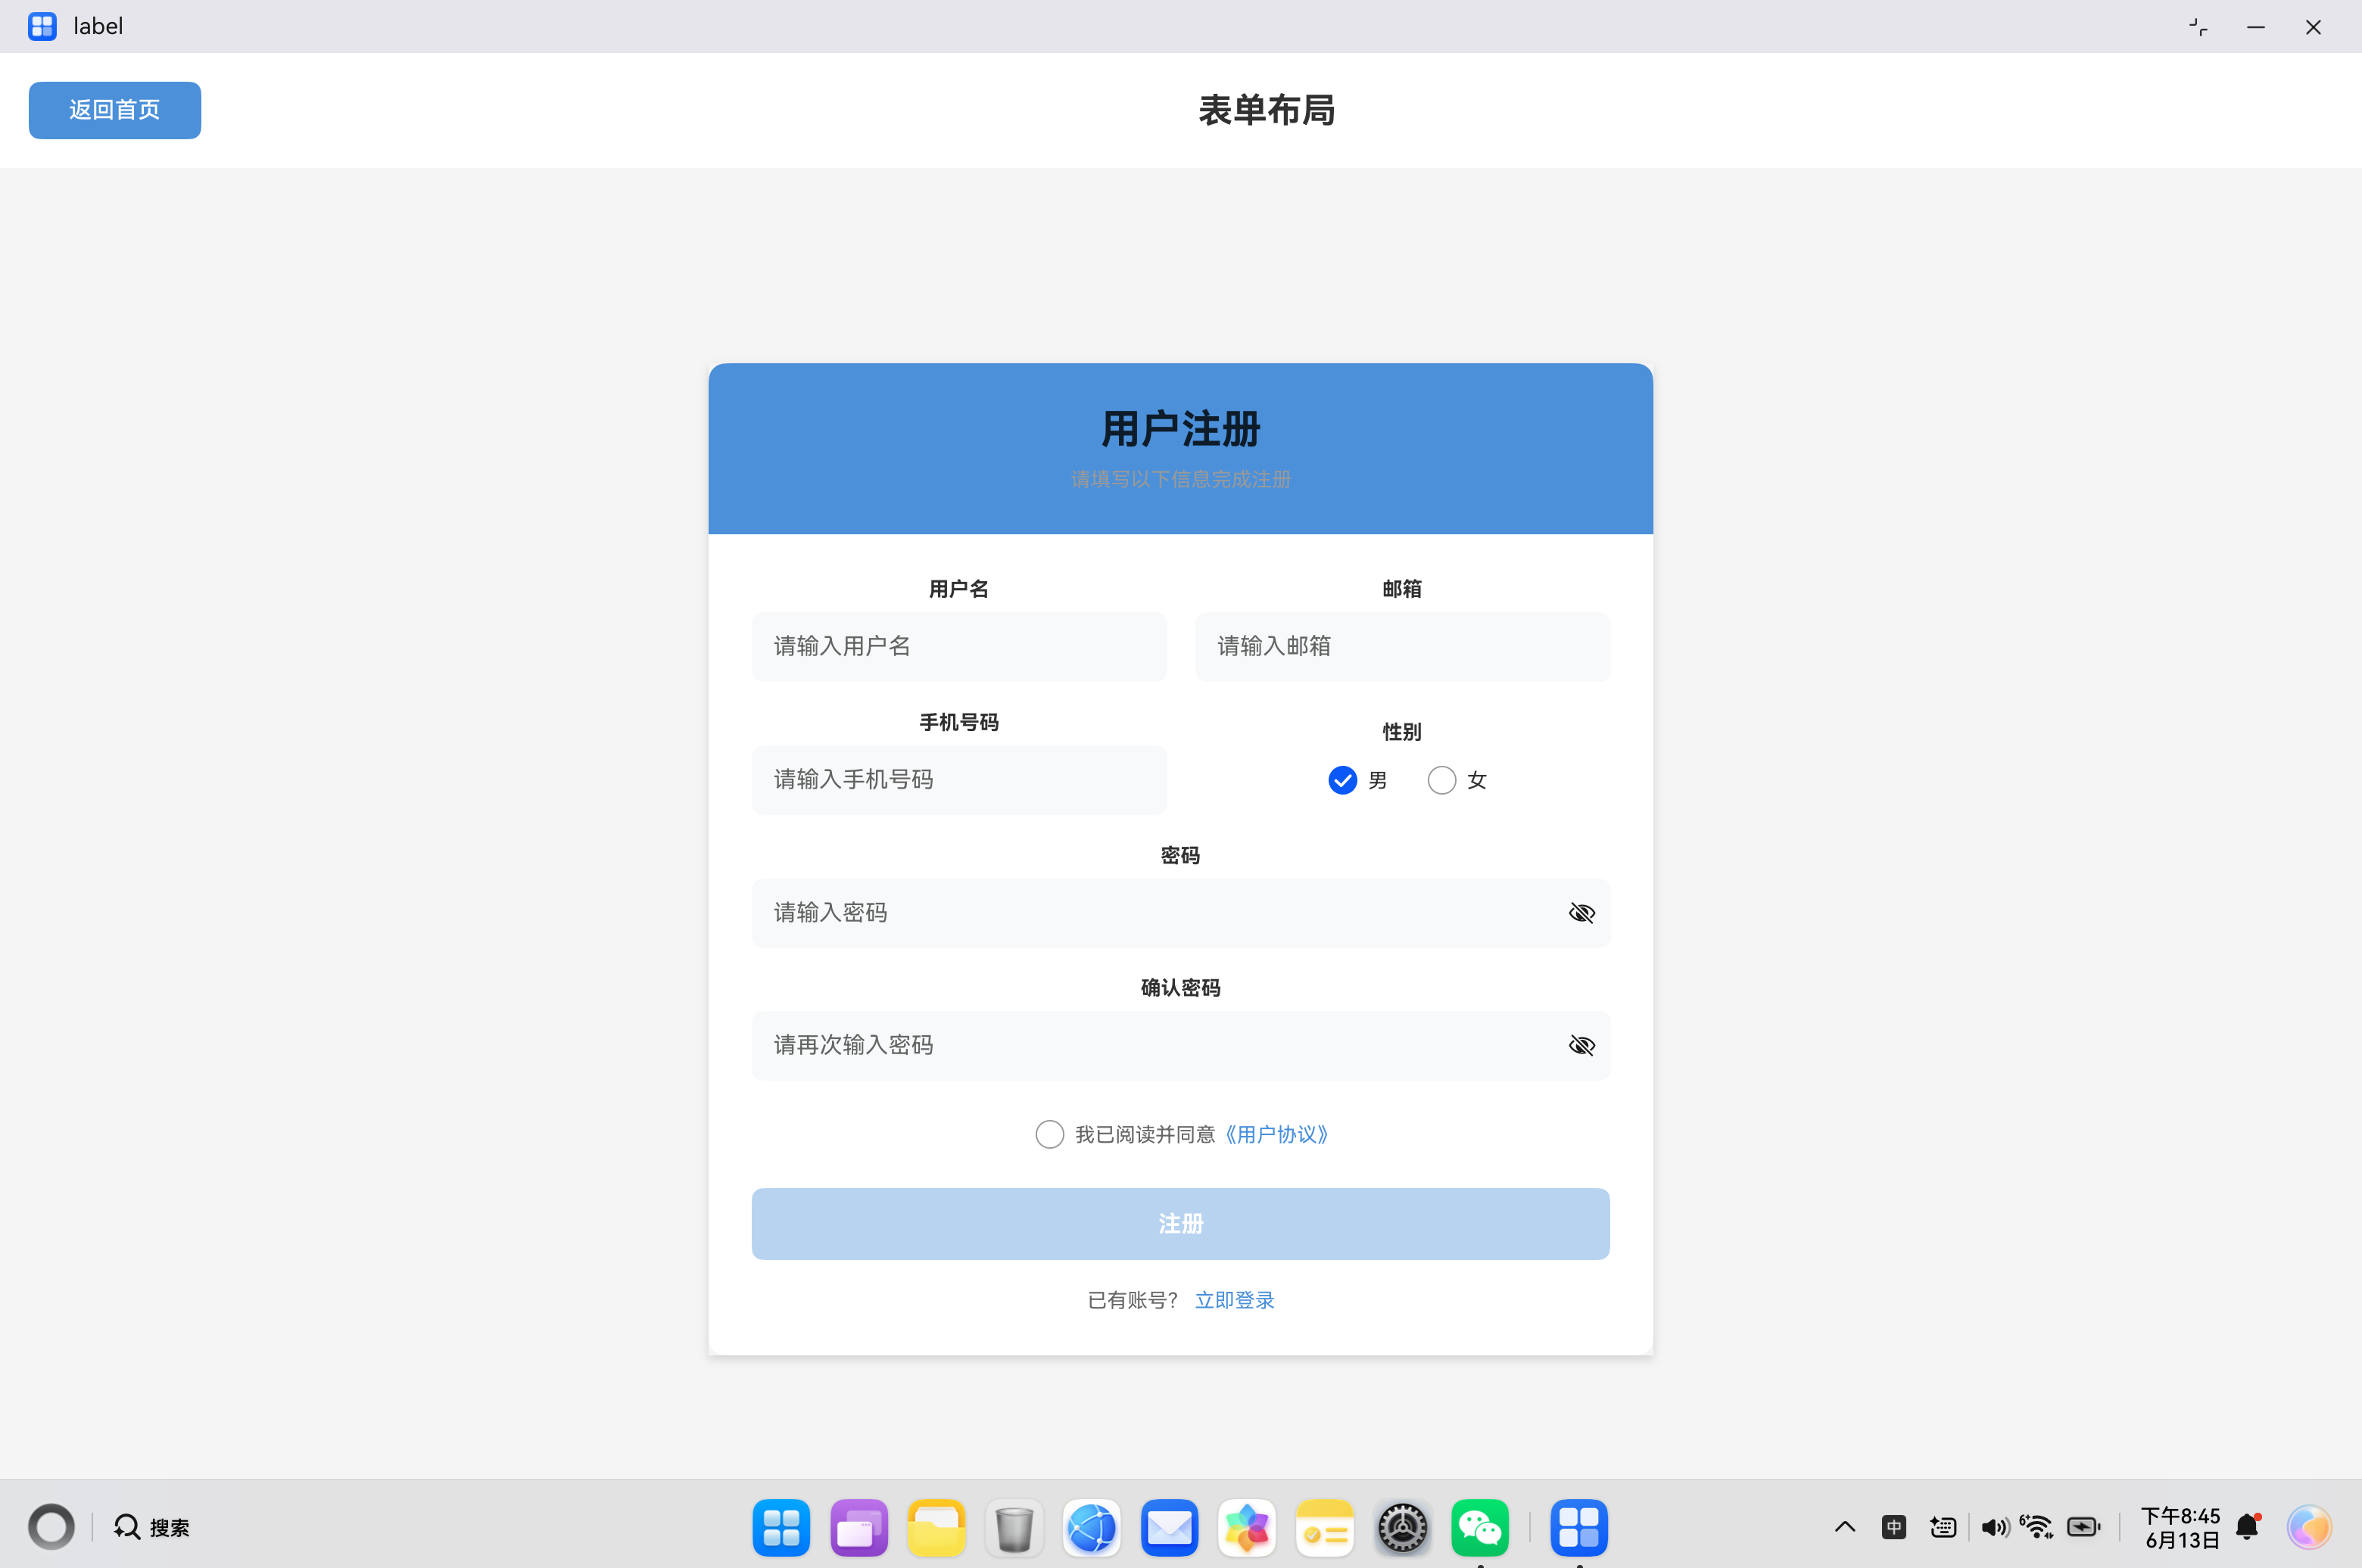This screenshot has height=1568, width=2362.
Task: Open the clock showing 下午8:45
Action: point(2181,1528)
